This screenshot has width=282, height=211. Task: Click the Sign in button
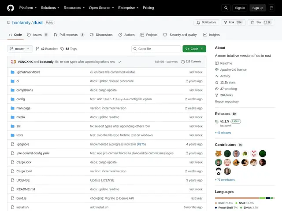tap(240, 8)
